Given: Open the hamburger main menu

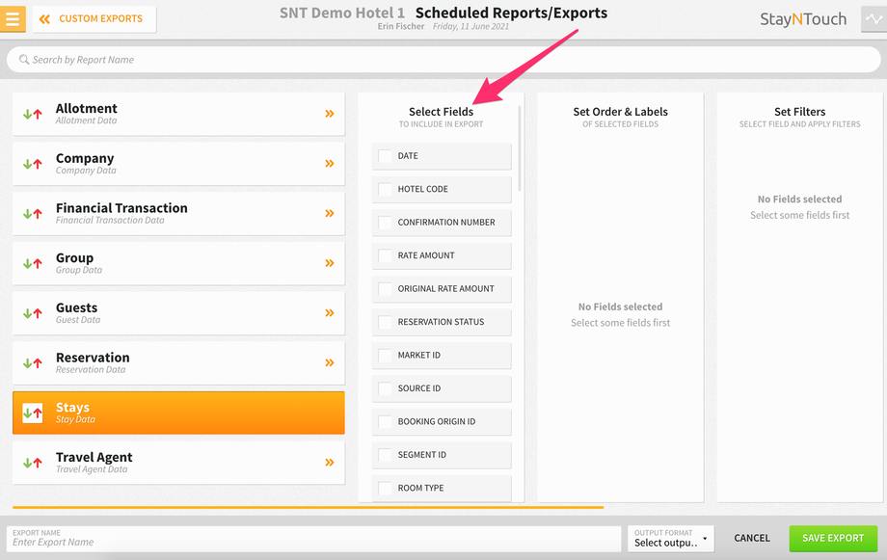Looking at the screenshot, I should [13, 18].
